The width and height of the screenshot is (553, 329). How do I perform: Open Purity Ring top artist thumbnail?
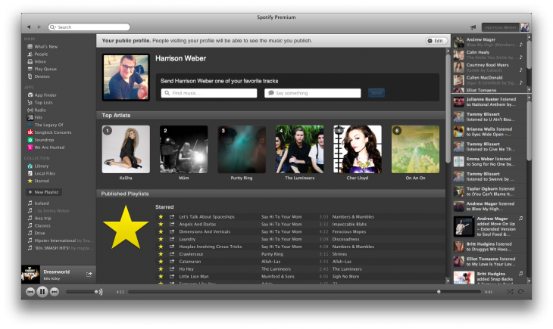[x=242, y=149]
